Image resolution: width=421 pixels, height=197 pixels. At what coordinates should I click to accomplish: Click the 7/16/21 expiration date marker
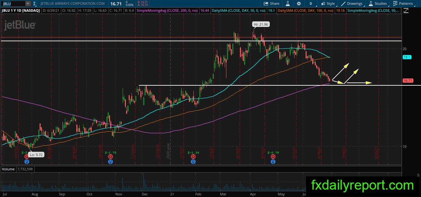[x=344, y=152]
